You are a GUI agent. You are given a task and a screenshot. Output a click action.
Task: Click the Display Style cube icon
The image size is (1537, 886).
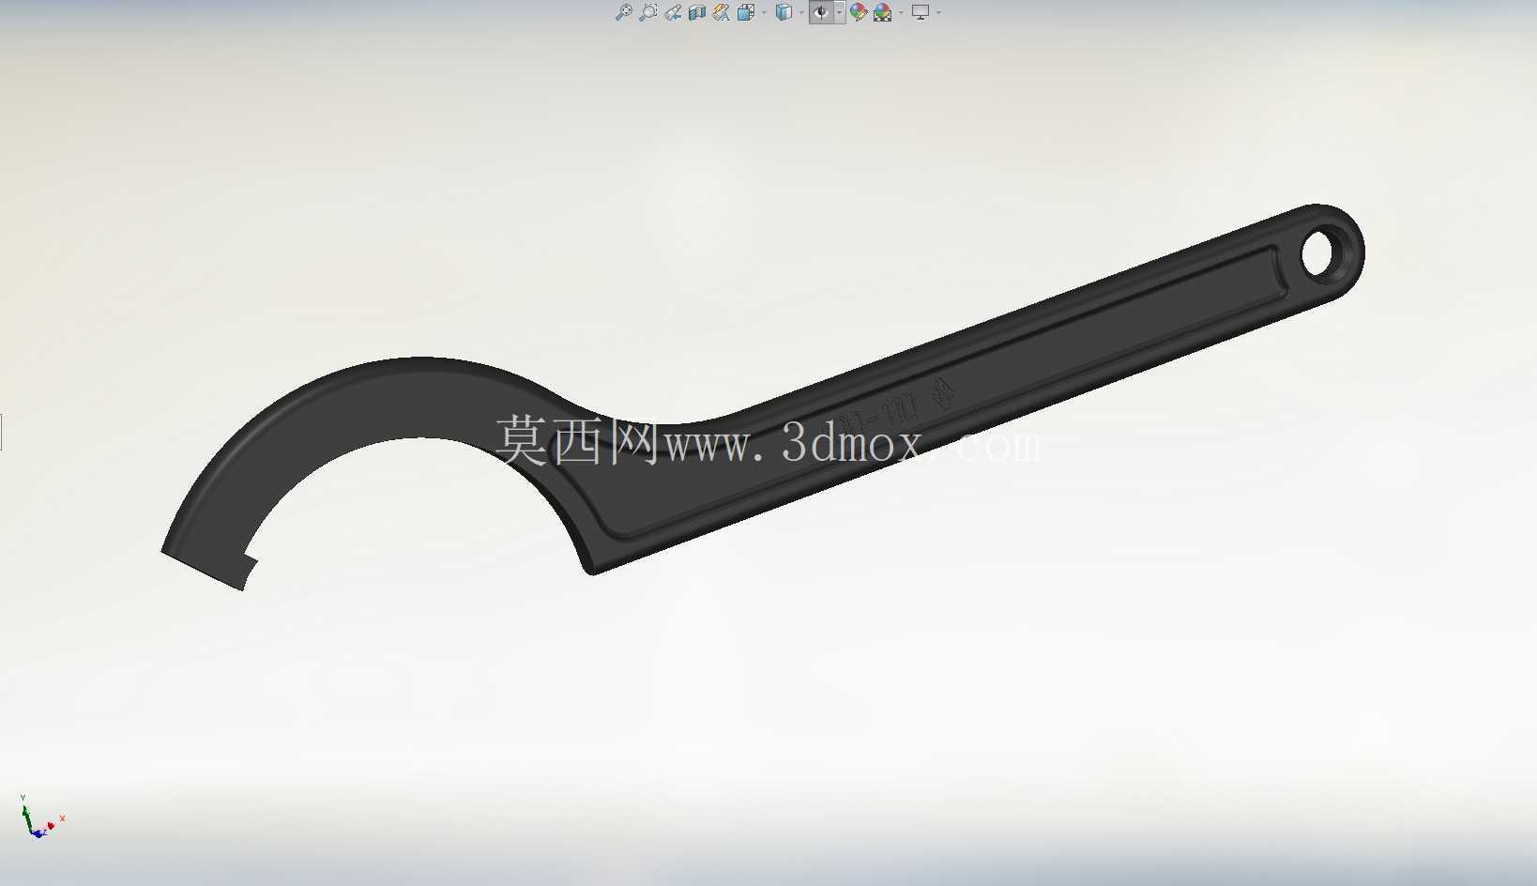tap(784, 12)
